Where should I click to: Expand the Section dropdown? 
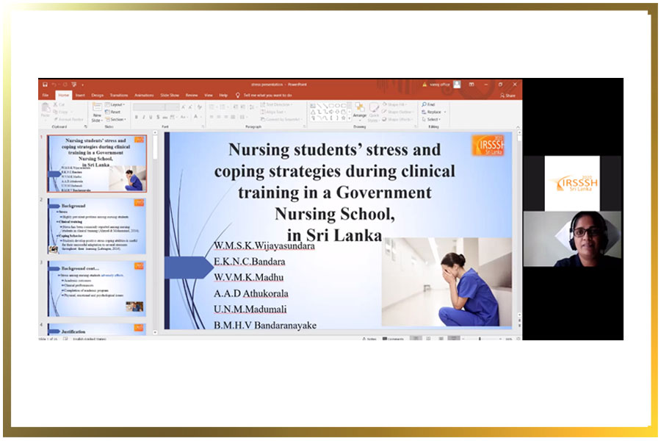[x=116, y=119]
